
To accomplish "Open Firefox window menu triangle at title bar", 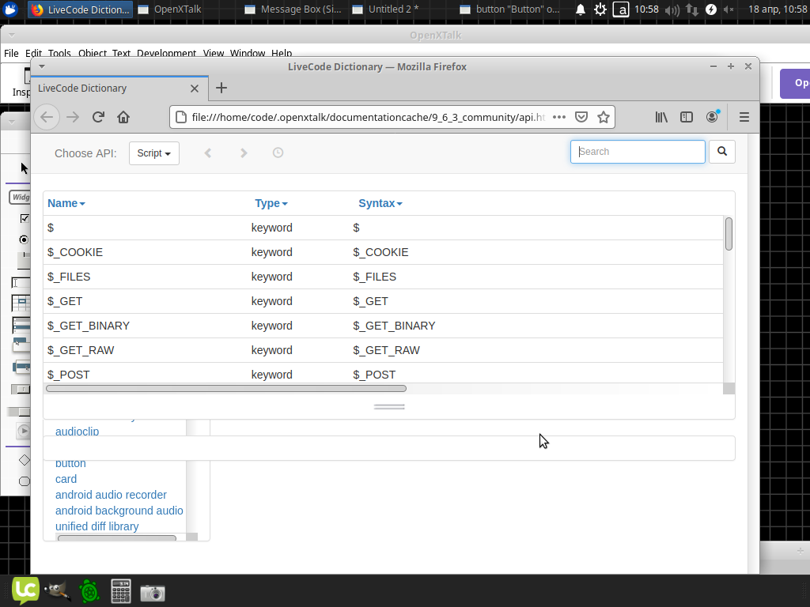I will (42, 66).
